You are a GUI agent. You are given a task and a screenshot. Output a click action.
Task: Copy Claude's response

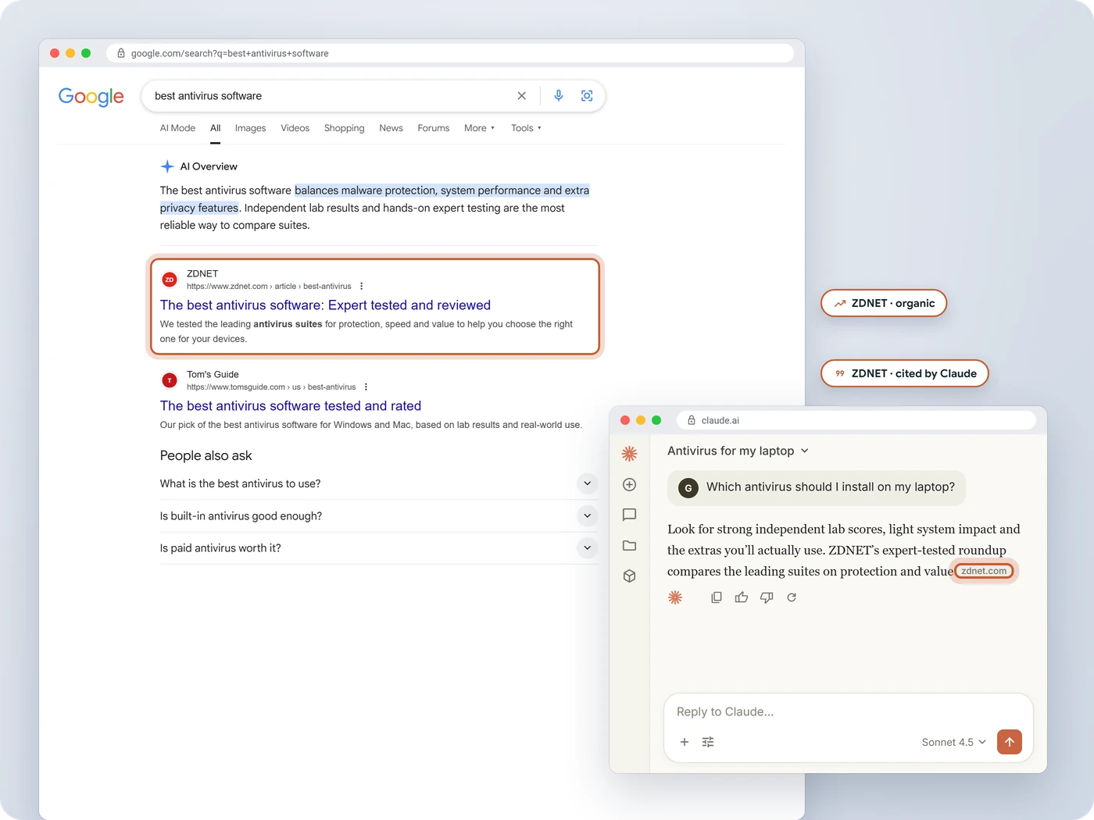(x=717, y=597)
